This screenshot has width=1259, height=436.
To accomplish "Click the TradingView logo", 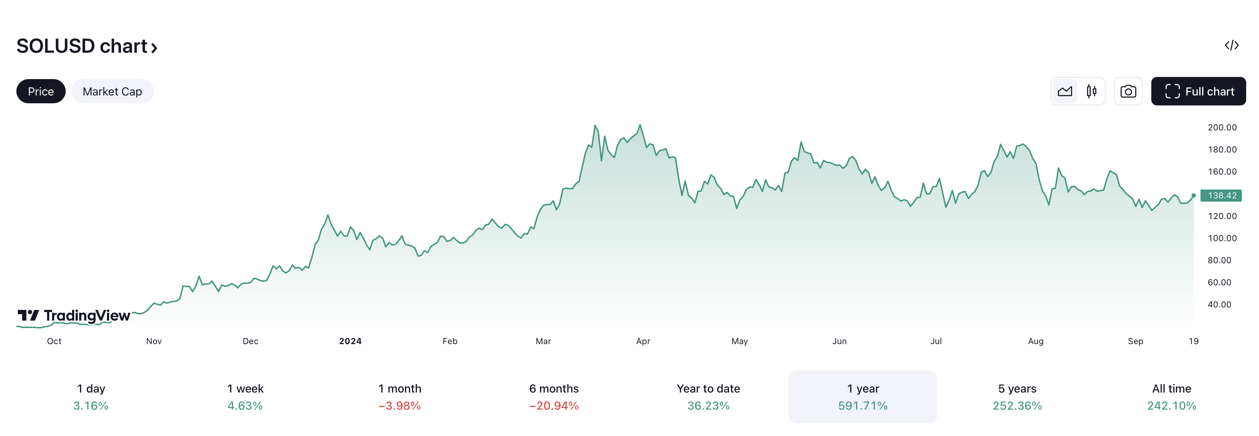I will 74,315.
